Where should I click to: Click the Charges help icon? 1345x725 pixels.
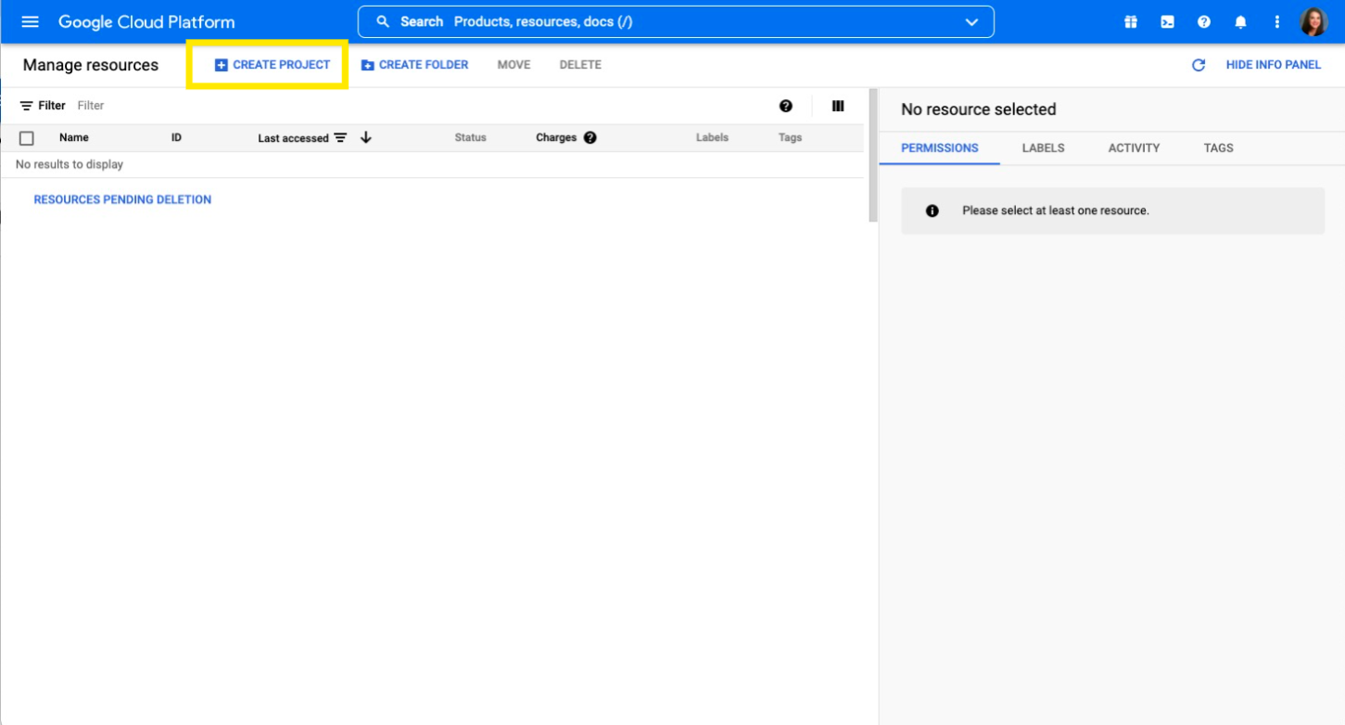[590, 137]
